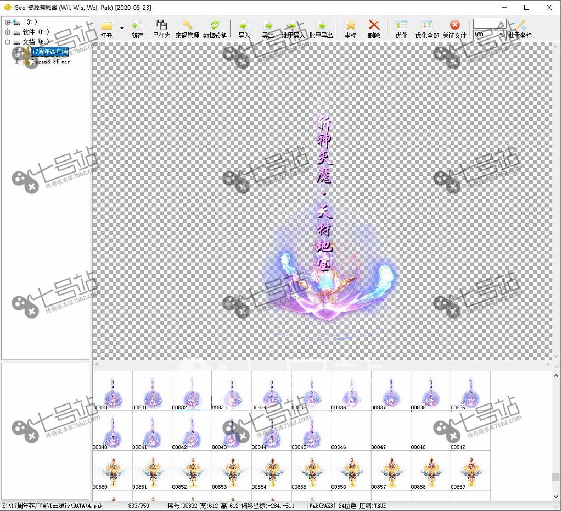This screenshot has width=562, height=511.
Task: Select thumbnail 00859
Action: pyautogui.click(x=470, y=470)
